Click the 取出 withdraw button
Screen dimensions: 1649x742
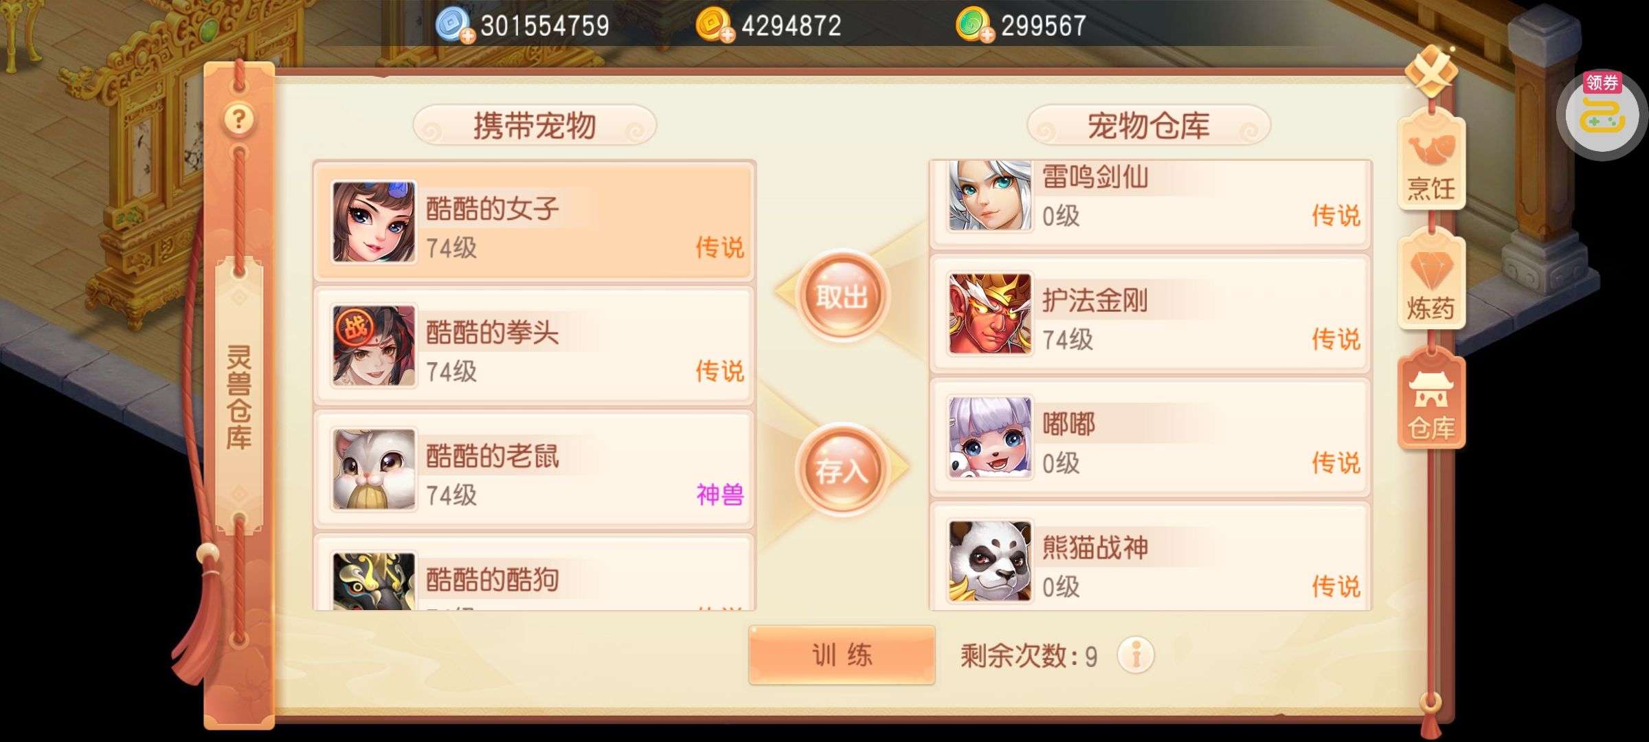(x=842, y=295)
